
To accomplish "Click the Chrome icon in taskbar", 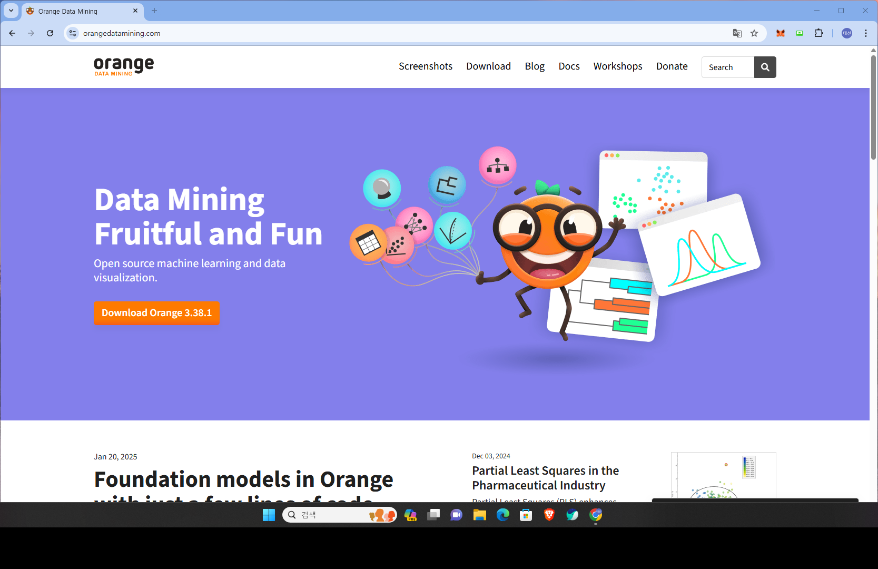I will pyautogui.click(x=596, y=515).
